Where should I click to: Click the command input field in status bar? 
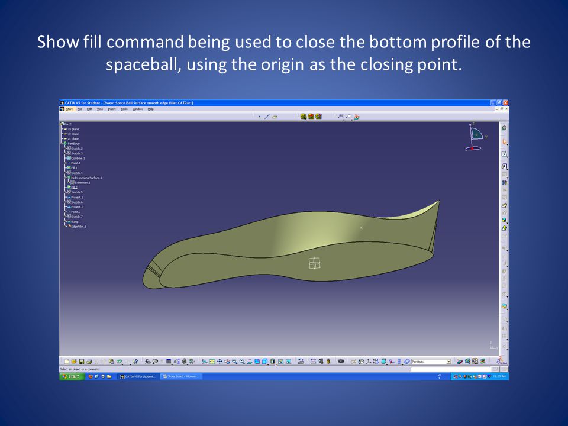[450, 369]
